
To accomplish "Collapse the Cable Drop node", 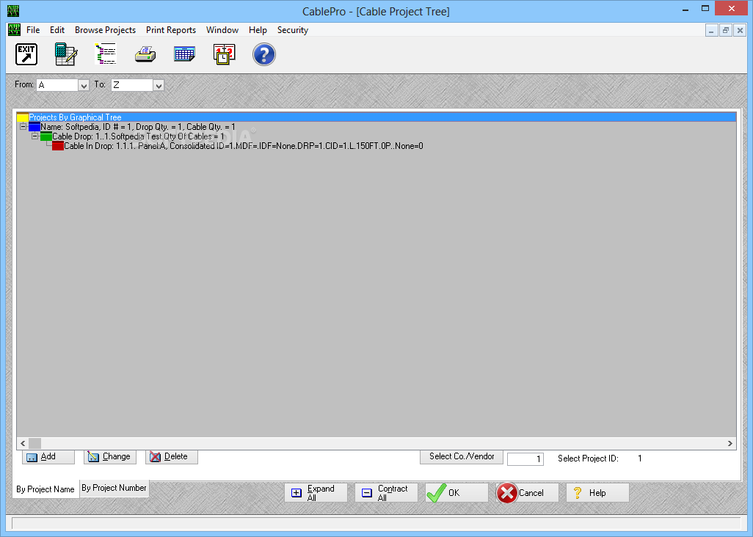I will (x=34, y=136).
